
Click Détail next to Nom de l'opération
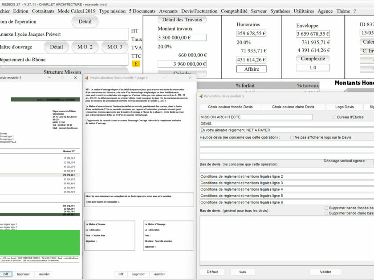[x=85, y=22]
